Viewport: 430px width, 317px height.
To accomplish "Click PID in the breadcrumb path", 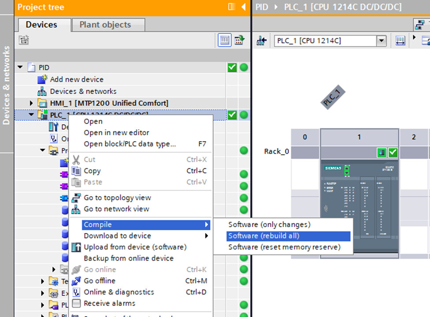I will coord(262,7).
